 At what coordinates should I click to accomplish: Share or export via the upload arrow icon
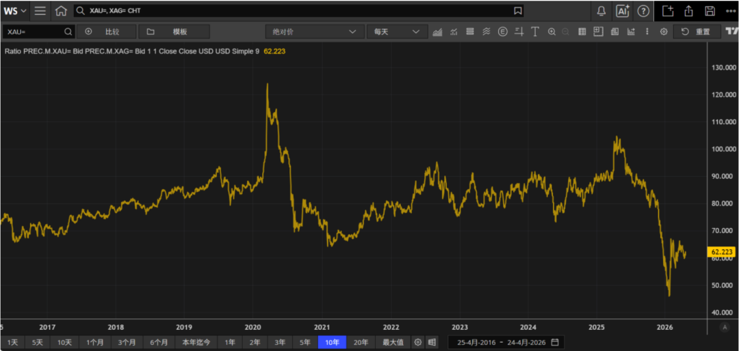click(688, 11)
